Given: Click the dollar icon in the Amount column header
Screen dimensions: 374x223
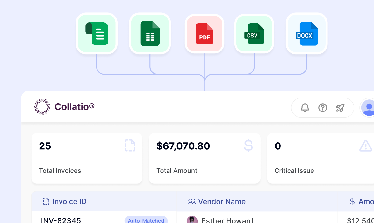Looking at the screenshot, I should pos(352,201).
